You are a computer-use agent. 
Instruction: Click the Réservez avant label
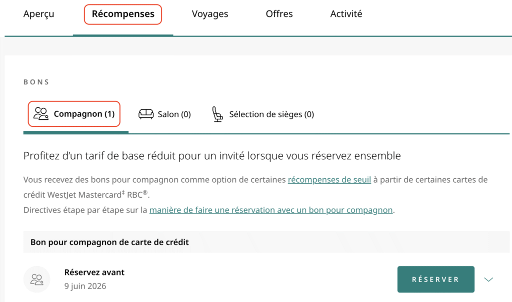click(94, 272)
